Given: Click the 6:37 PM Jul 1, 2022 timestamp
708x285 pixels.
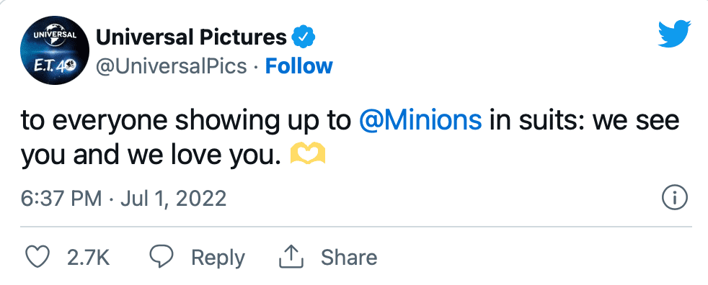Looking at the screenshot, I should tap(124, 198).
